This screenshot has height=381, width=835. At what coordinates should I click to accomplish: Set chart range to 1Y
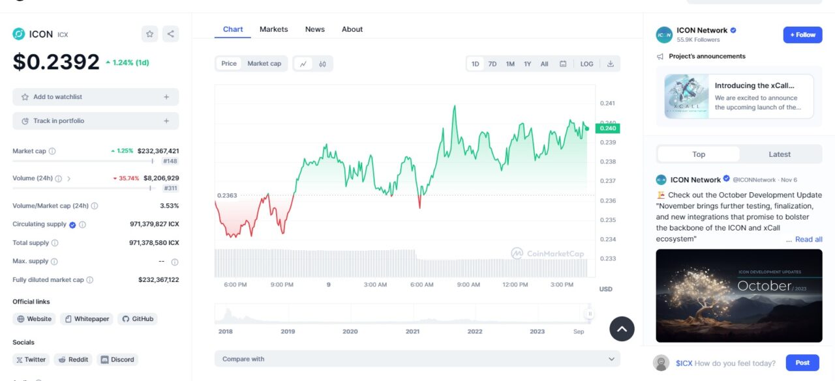(x=527, y=64)
